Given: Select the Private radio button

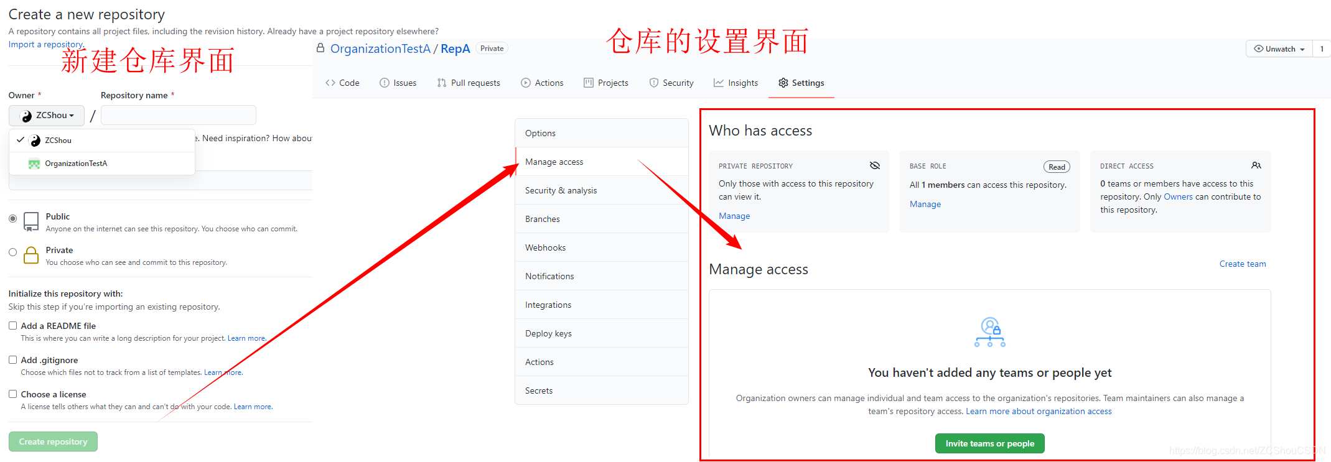Looking at the screenshot, I should pyautogui.click(x=12, y=252).
